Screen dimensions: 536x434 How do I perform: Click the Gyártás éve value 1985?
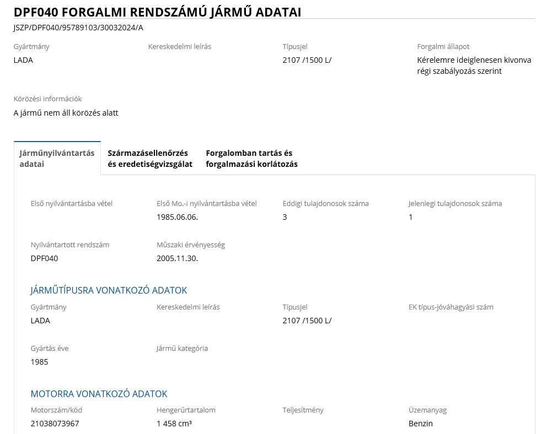coord(39,362)
